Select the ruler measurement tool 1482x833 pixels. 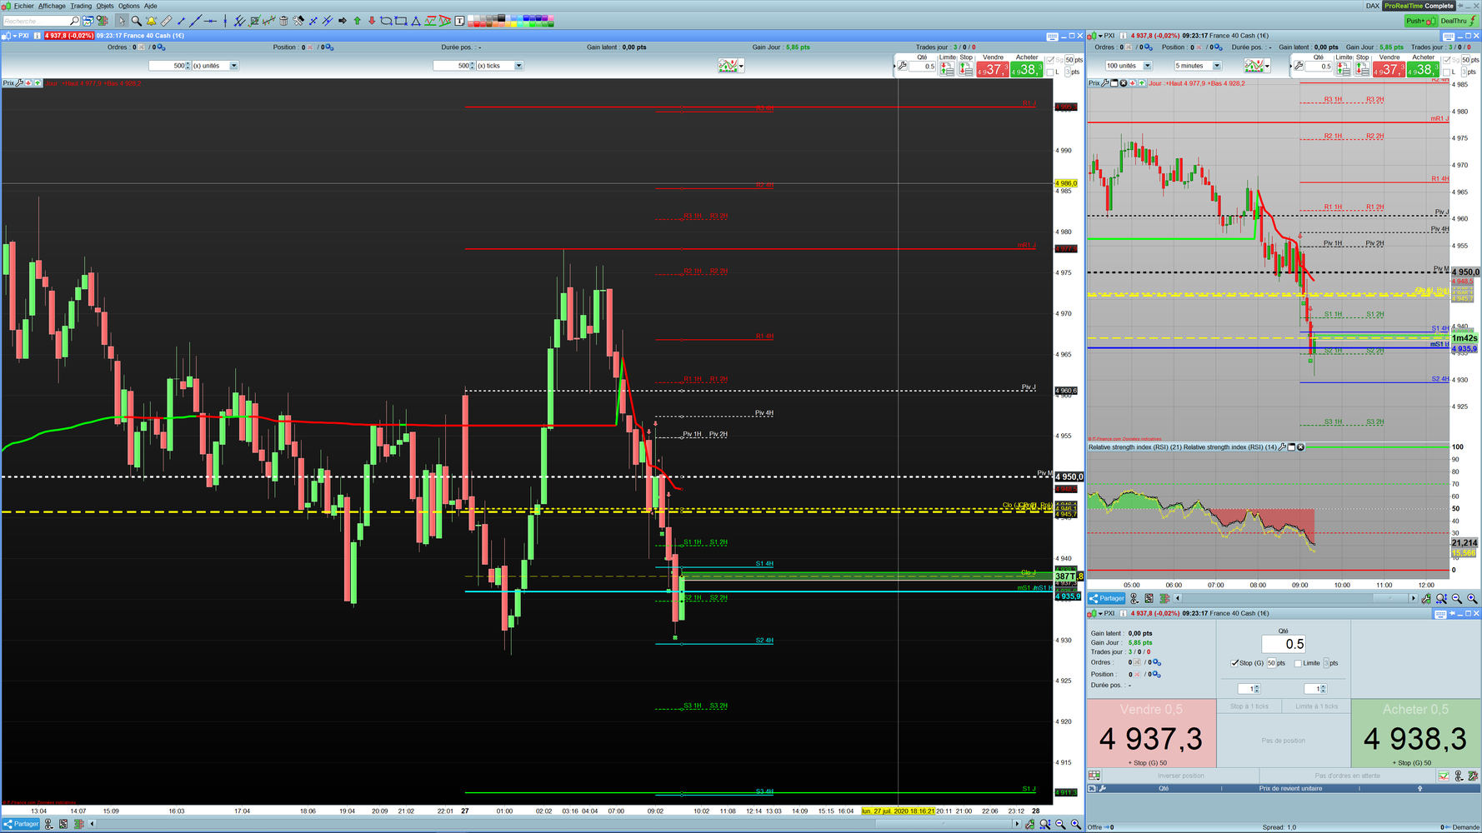pos(166,21)
